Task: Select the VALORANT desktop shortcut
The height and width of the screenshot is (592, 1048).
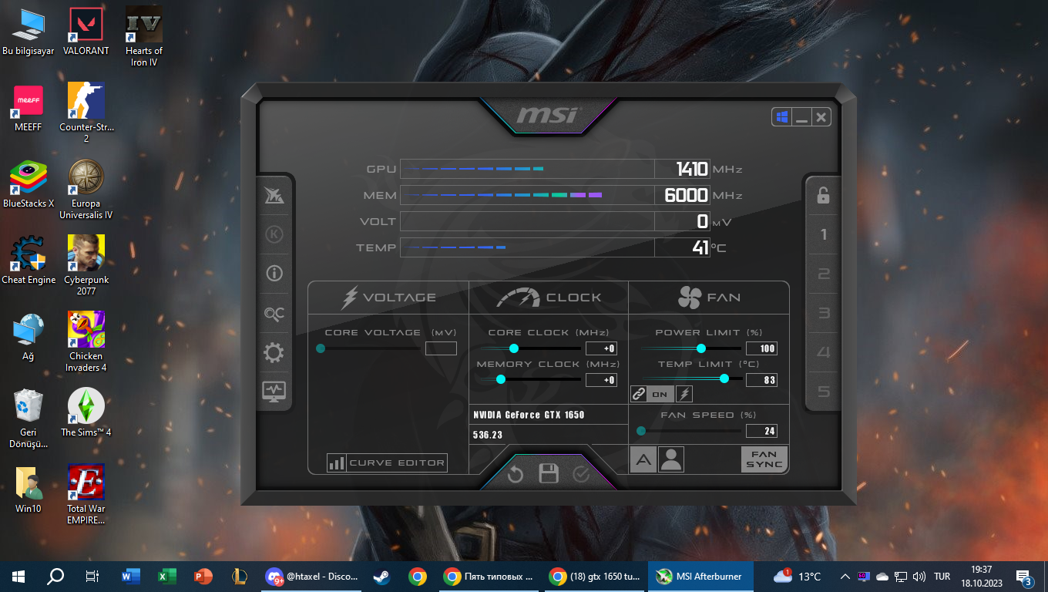Action: pyautogui.click(x=86, y=32)
